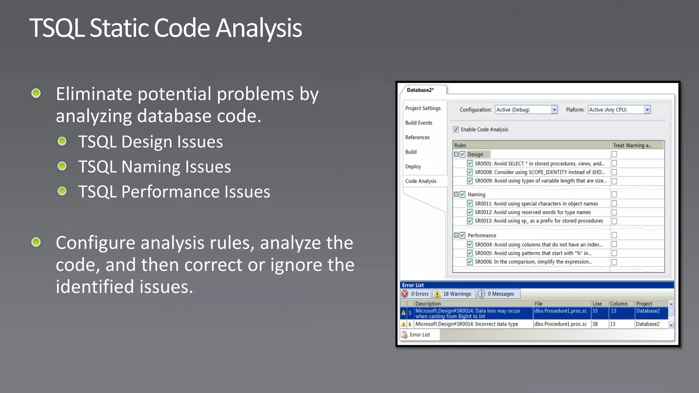Open the Build Events page

pyautogui.click(x=419, y=123)
